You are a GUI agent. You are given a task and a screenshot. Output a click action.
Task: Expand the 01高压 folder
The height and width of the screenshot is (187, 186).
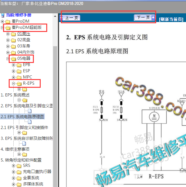tap(8, 34)
